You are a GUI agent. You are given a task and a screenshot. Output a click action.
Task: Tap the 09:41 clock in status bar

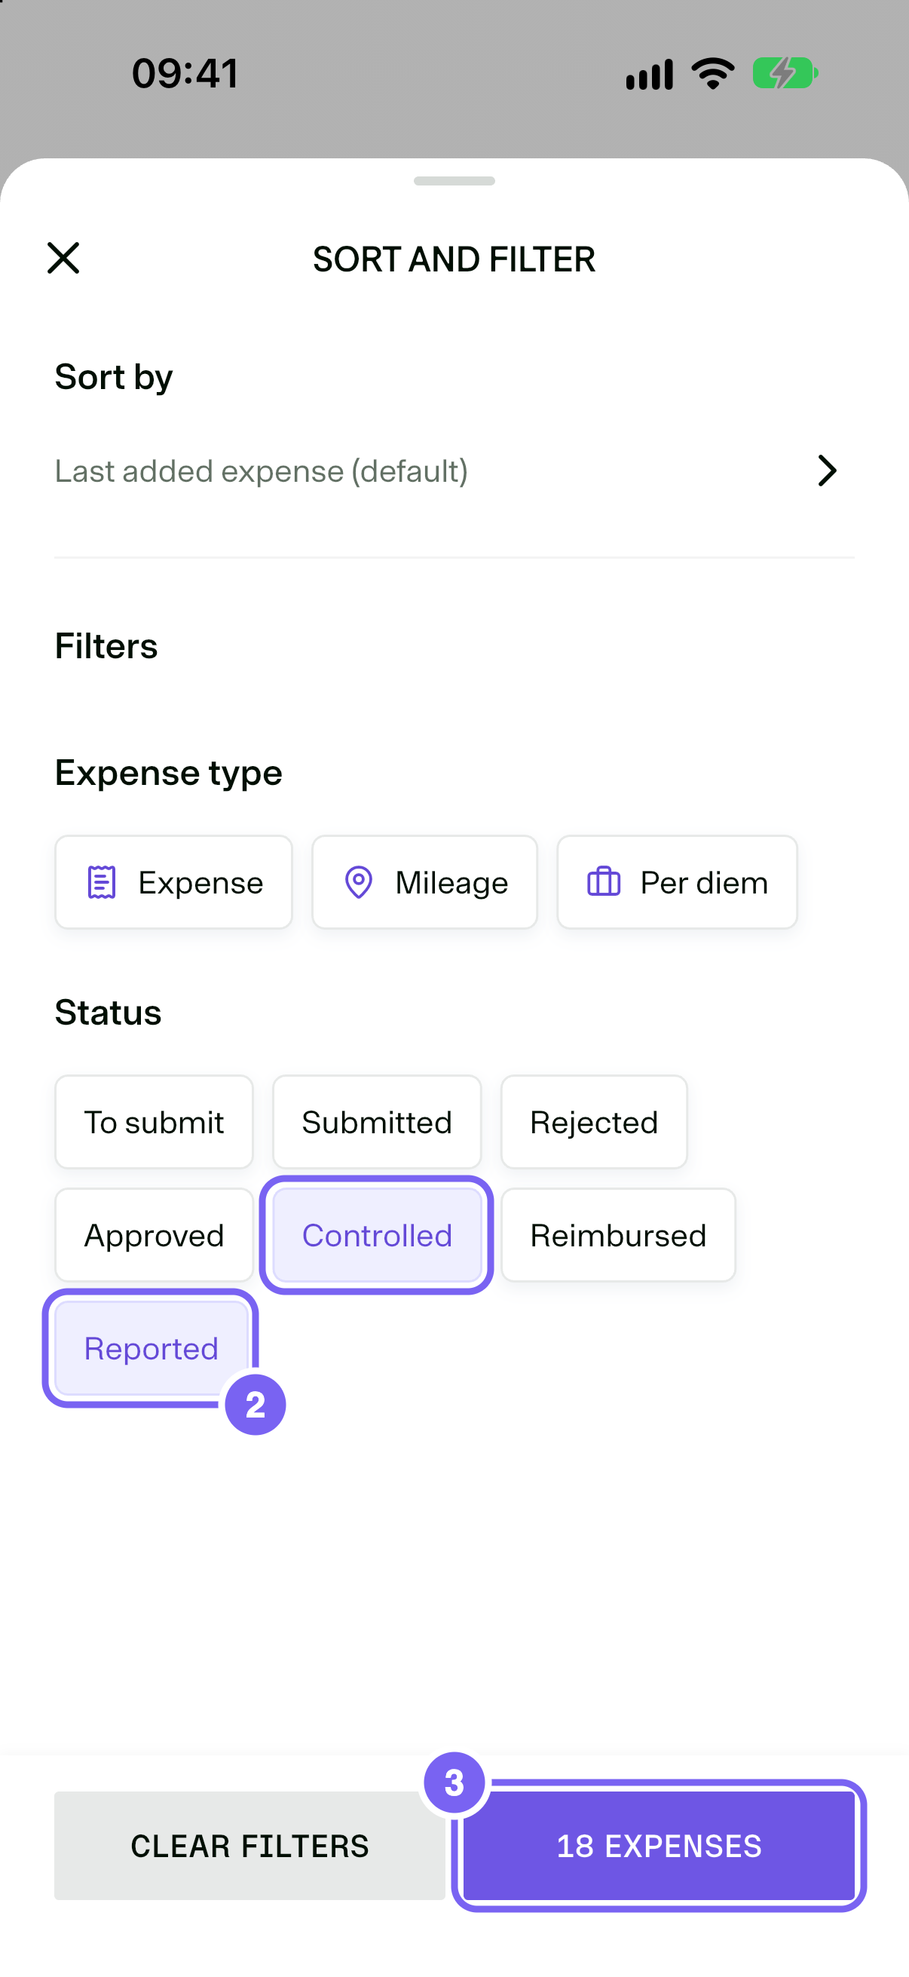(x=185, y=74)
